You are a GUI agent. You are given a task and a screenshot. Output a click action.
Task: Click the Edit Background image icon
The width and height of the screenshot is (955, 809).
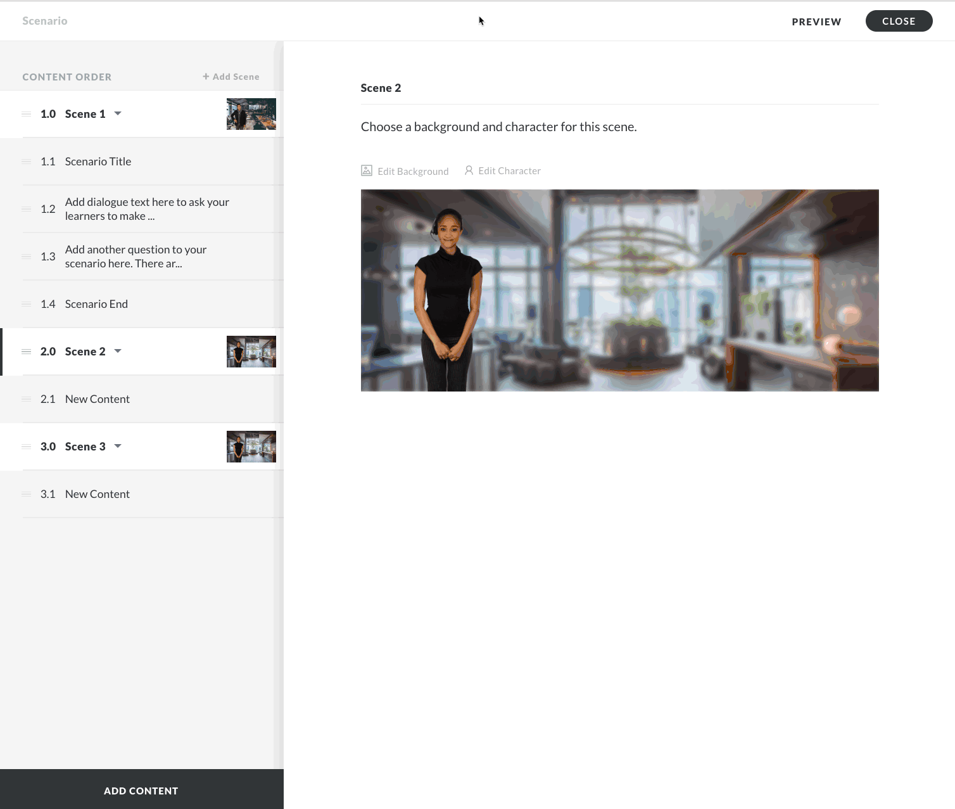click(x=367, y=170)
